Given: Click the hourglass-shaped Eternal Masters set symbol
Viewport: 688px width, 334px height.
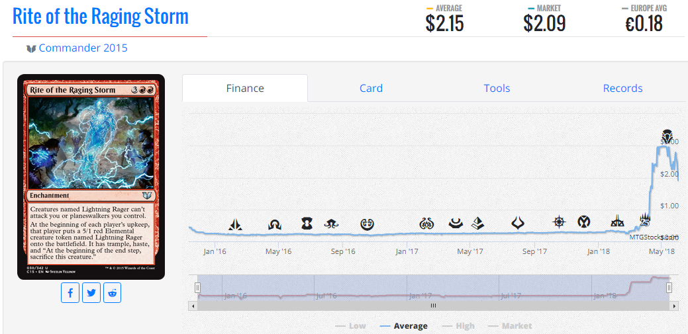Looking at the screenshot, I should [307, 224].
